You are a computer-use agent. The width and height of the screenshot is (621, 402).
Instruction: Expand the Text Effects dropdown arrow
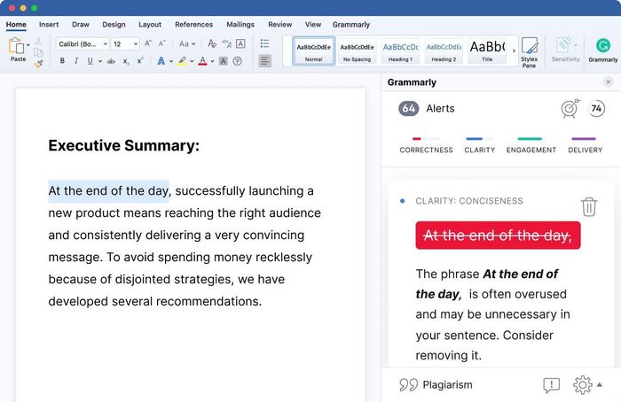click(x=171, y=61)
